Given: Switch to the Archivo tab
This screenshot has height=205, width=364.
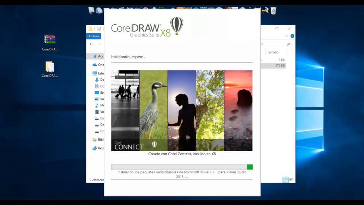Looking at the screenshot, I should tap(93, 36).
